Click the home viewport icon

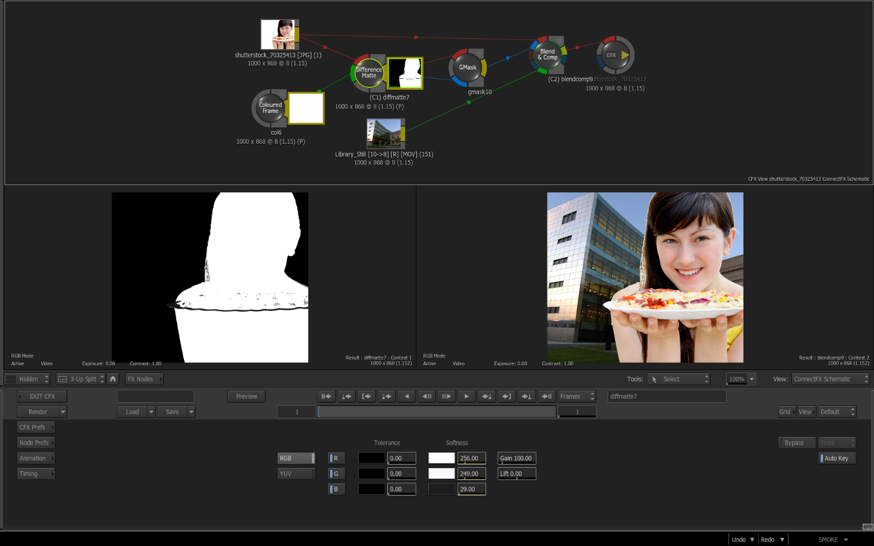coord(113,379)
